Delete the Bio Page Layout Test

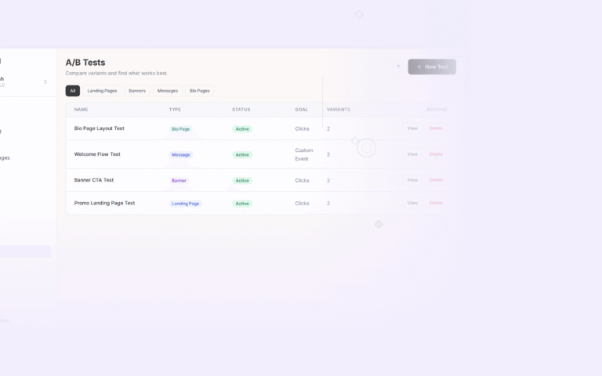click(x=436, y=128)
